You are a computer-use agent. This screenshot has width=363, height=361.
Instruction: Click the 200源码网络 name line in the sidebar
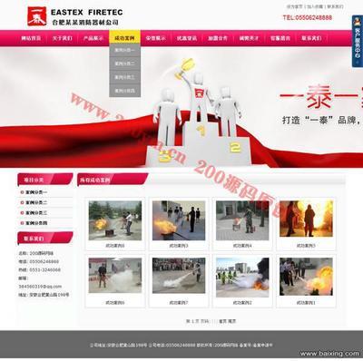tap(36, 253)
